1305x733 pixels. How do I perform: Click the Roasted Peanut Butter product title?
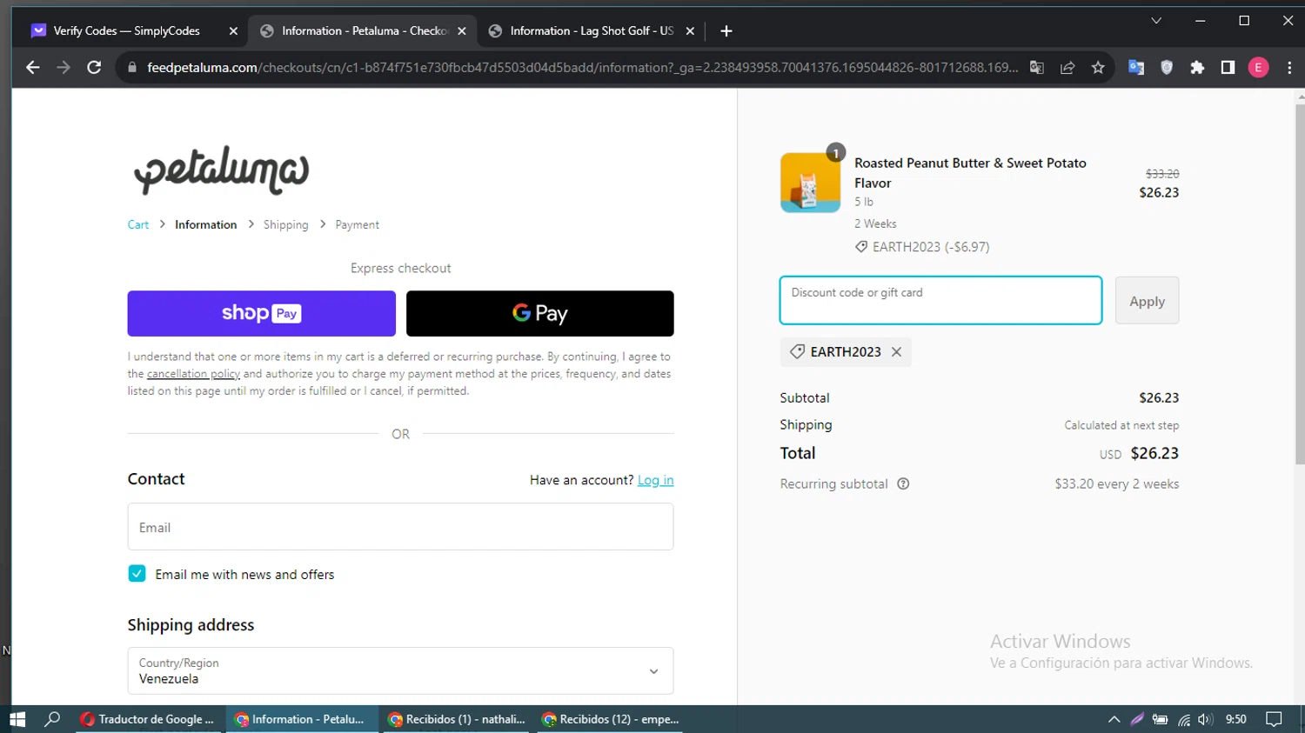pyautogui.click(x=970, y=172)
